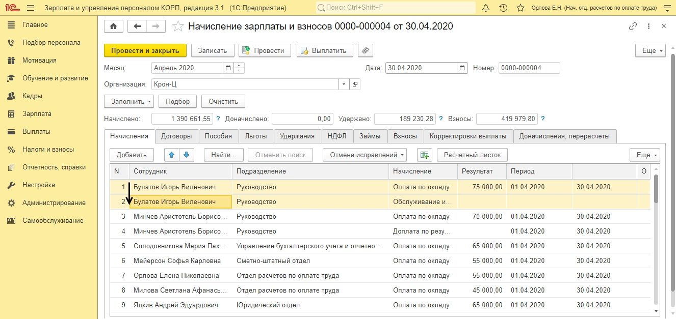This screenshot has height=319, width=676.
Task: Click the paperclip attached files icon
Action: click(366, 50)
